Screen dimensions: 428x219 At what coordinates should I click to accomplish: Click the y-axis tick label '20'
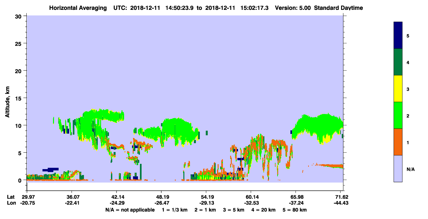click(x=19, y=71)
